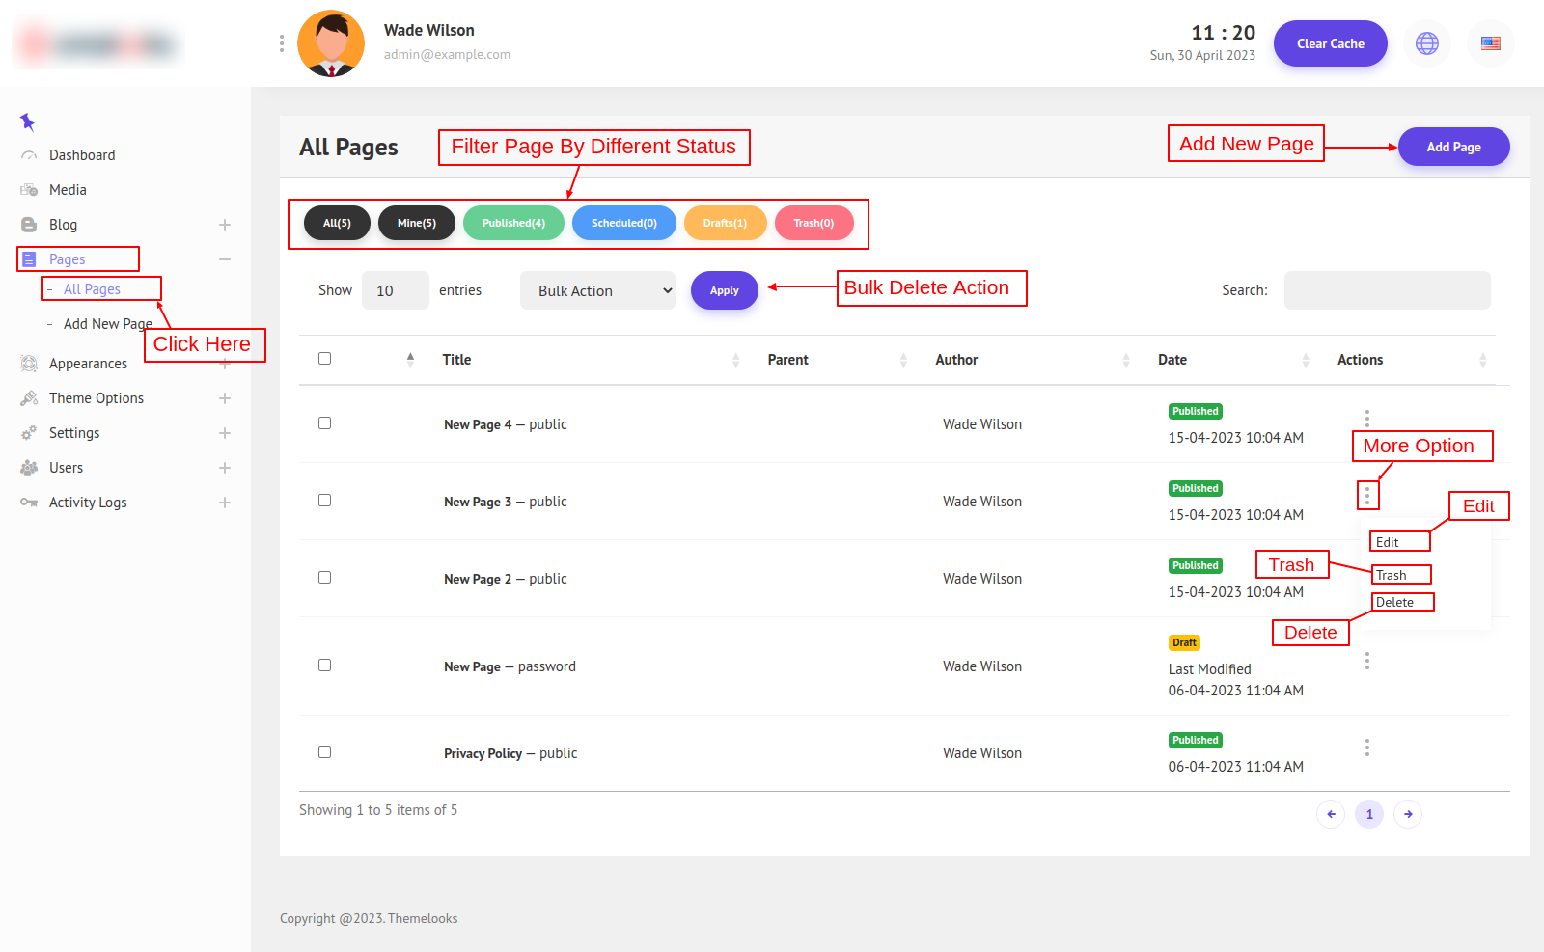The image size is (1544, 952).
Task: Toggle the select-all checkbox in the table header
Action: click(x=325, y=359)
